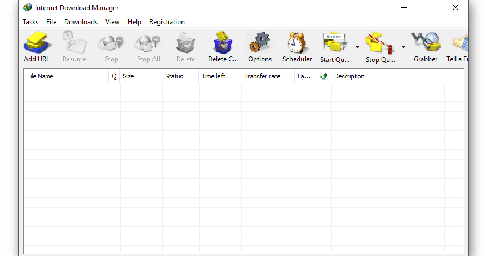Open the File menu
The height and width of the screenshot is (256, 487).
[x=51, y=22]
